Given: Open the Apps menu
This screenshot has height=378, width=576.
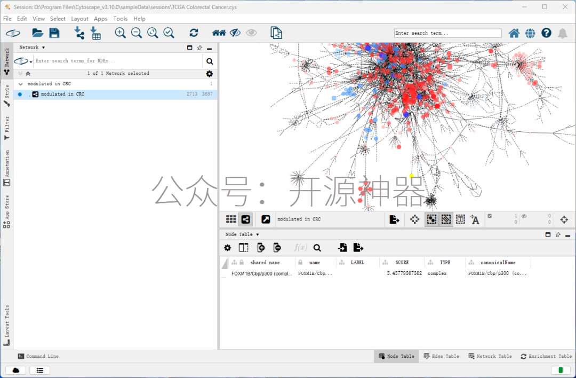Looking at the screenshot, I should [x=101, y=19].
